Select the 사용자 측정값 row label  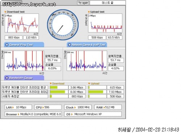point(25,96)
